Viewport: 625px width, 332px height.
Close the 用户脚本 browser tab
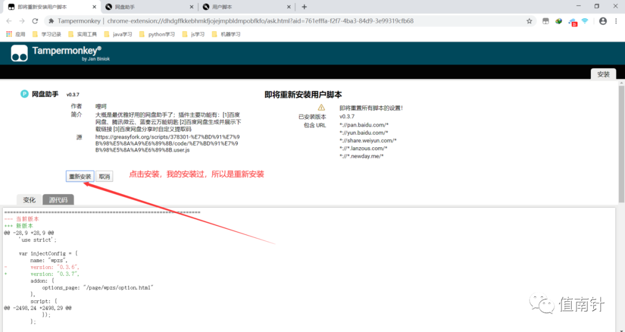[289, 7]
